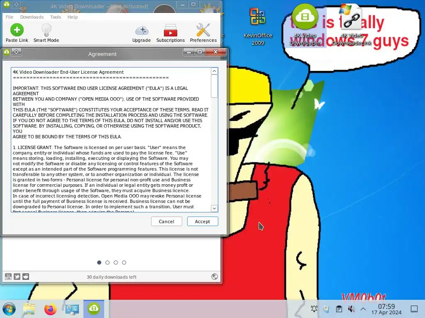This screenshot has width=425, height=318.
Task: Click the globe icon in status bar
Action: tap(215, 276)
